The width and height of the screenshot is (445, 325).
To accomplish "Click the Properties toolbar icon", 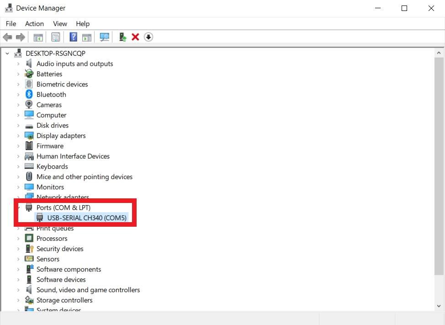I will [56, 37].
